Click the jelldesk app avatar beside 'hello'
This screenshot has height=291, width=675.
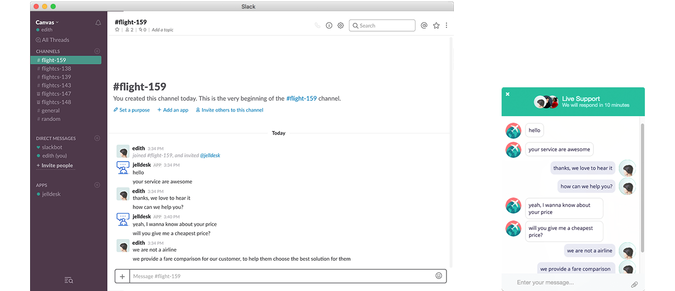(123, 168)
